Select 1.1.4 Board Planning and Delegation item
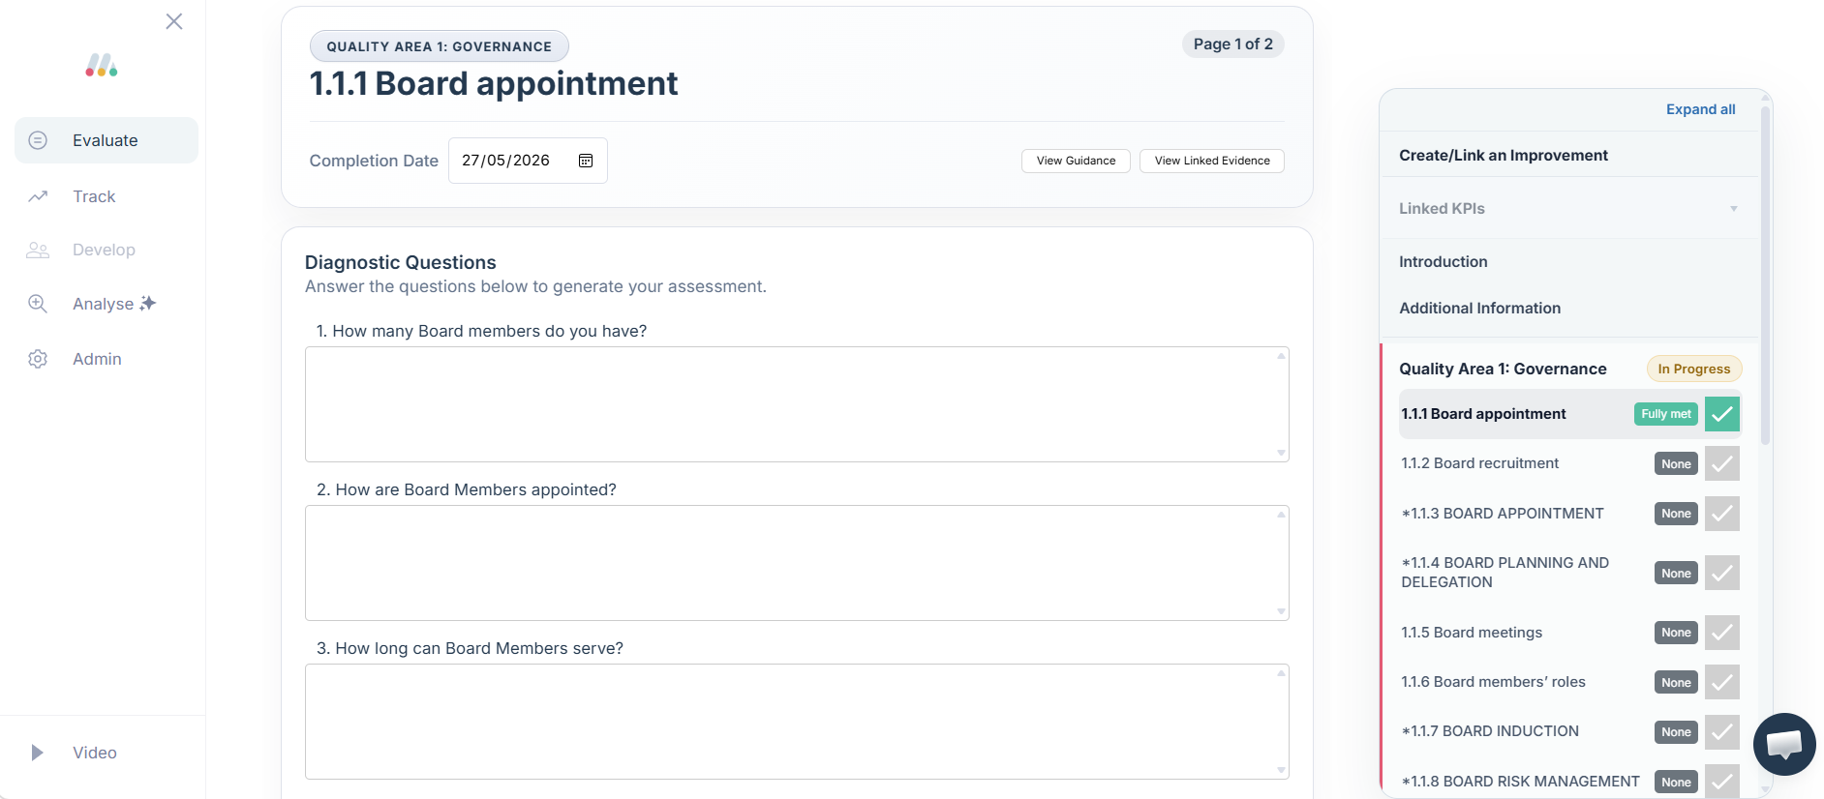The image size is (1824, 799). tap(1505, 573)
